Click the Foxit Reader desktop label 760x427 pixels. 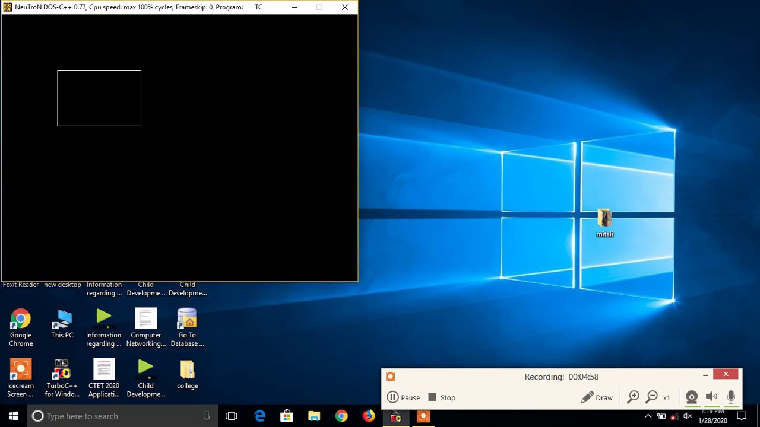coord(21,285)
